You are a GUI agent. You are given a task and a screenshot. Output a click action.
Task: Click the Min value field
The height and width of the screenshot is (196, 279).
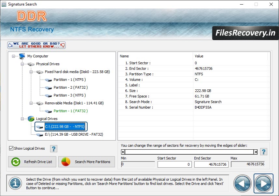point(138,164)
